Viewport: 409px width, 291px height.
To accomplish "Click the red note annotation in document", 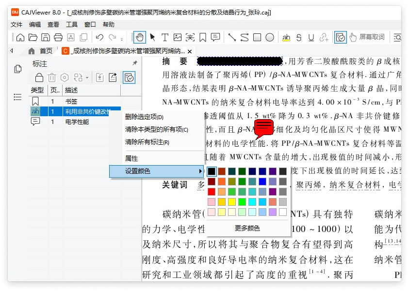I will (264, 129).
